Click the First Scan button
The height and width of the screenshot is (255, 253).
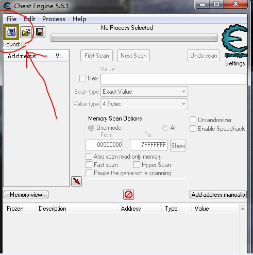[97, 56]
